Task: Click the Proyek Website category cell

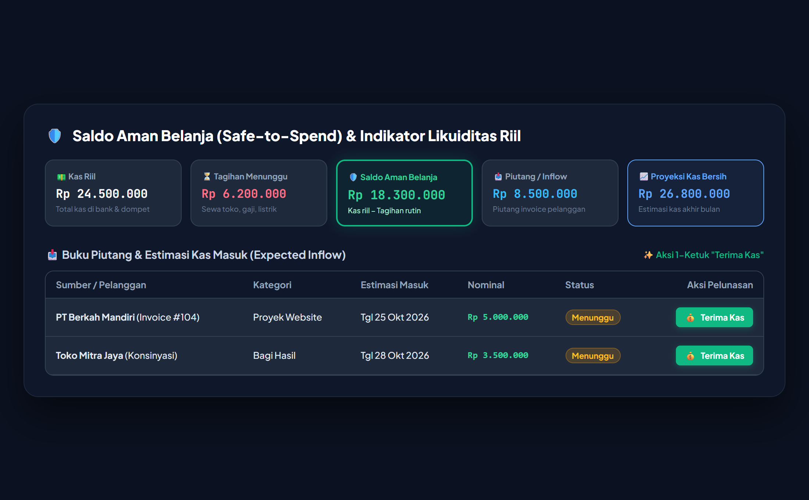Action: pyautogui.click(x=288, y=317)
